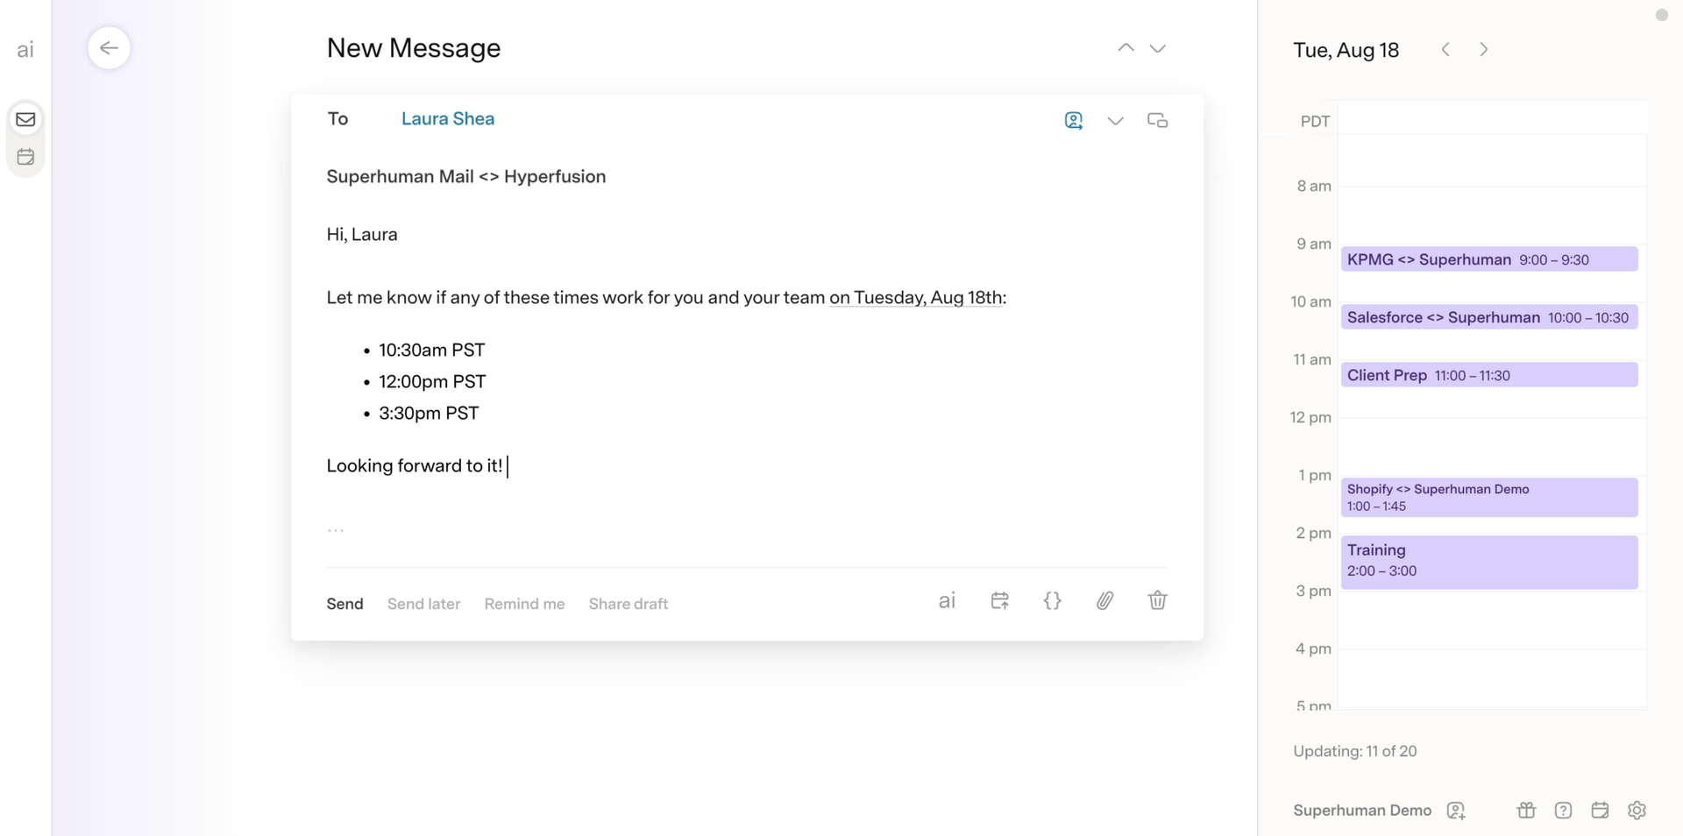This screenshot has width=1683, height=836.
Task: Go to next message with down chevron
Action: tap(1157, 48)
